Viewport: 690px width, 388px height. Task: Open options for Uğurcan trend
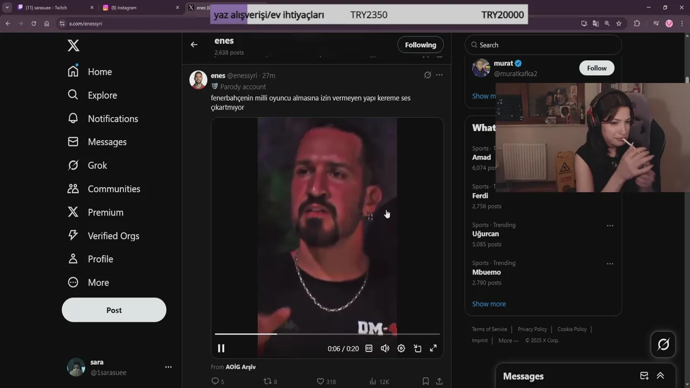[x=610, y=225]
